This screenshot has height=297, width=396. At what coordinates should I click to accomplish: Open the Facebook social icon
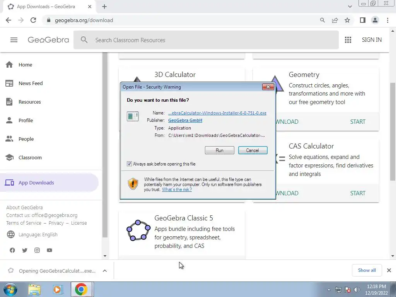pyautogui.click(x=12, y=250)
